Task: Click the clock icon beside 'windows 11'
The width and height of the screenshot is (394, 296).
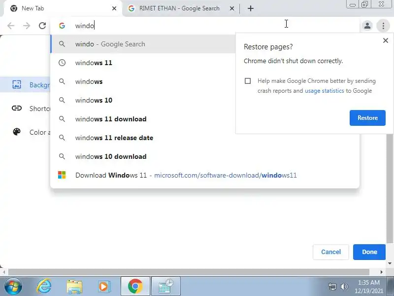Action: click(x=62, y=63)
